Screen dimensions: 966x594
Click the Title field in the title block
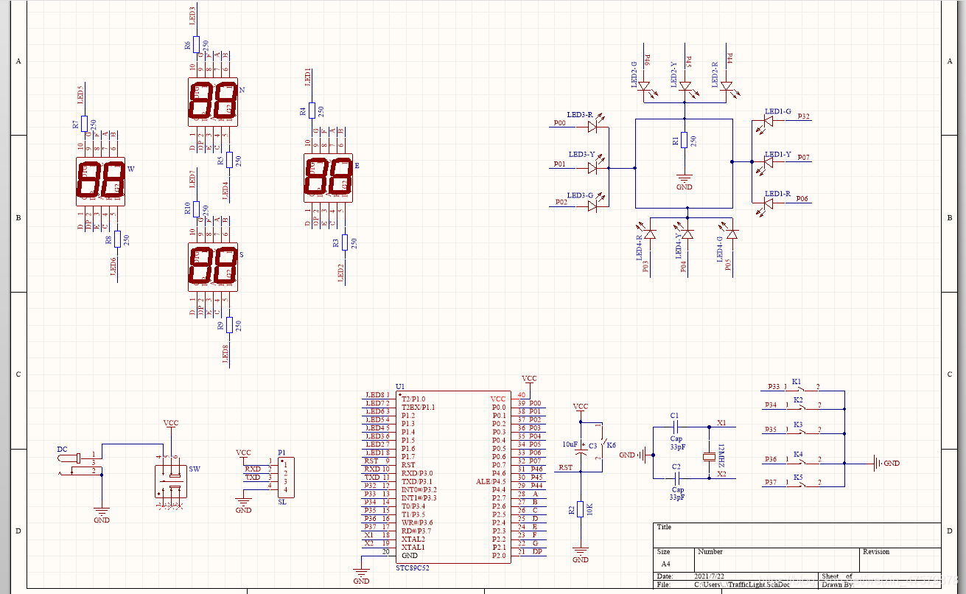point(797,534)
